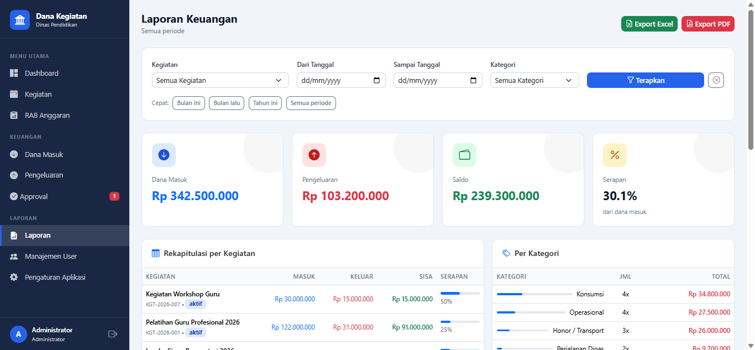This screenshot has height=350, width=755.
Task: Click the Pengaturan Aplikasi gear icon
Action: (x=14, y=278)
